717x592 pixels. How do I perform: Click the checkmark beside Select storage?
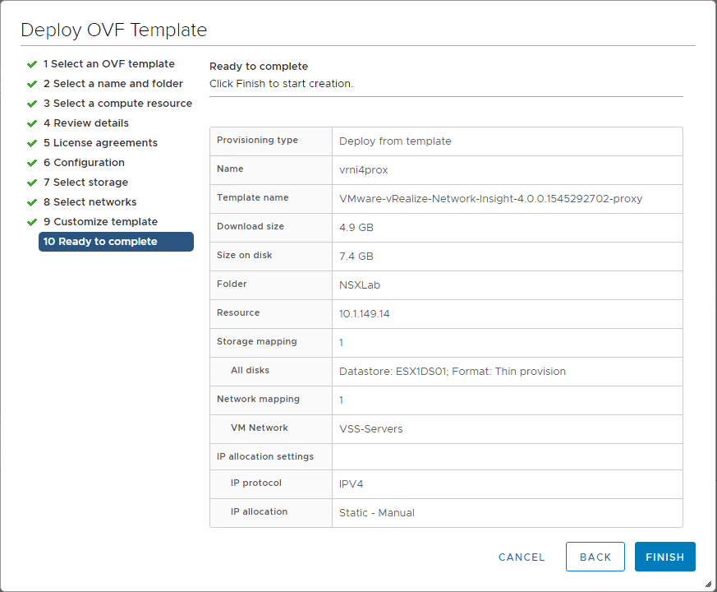point(32,182)
